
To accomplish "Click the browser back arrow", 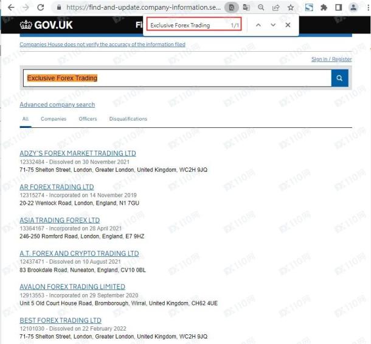I will pyautogui.click(x=11, y=7).
